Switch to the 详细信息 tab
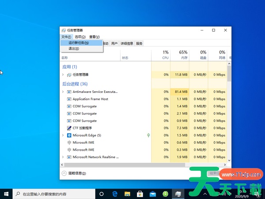Viewport: 265px width, 199px height. pyautogui.click(x=127, y=43)
